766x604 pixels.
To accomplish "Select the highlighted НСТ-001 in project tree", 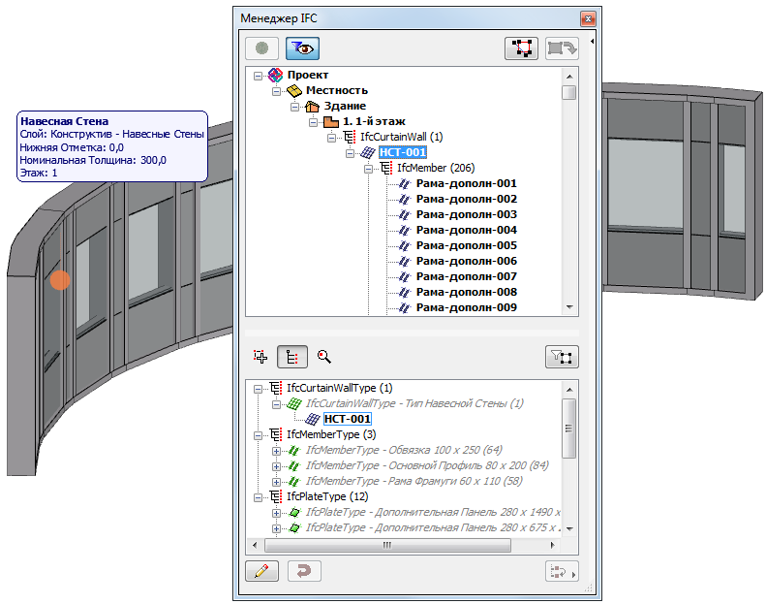I will click(403, 152).
